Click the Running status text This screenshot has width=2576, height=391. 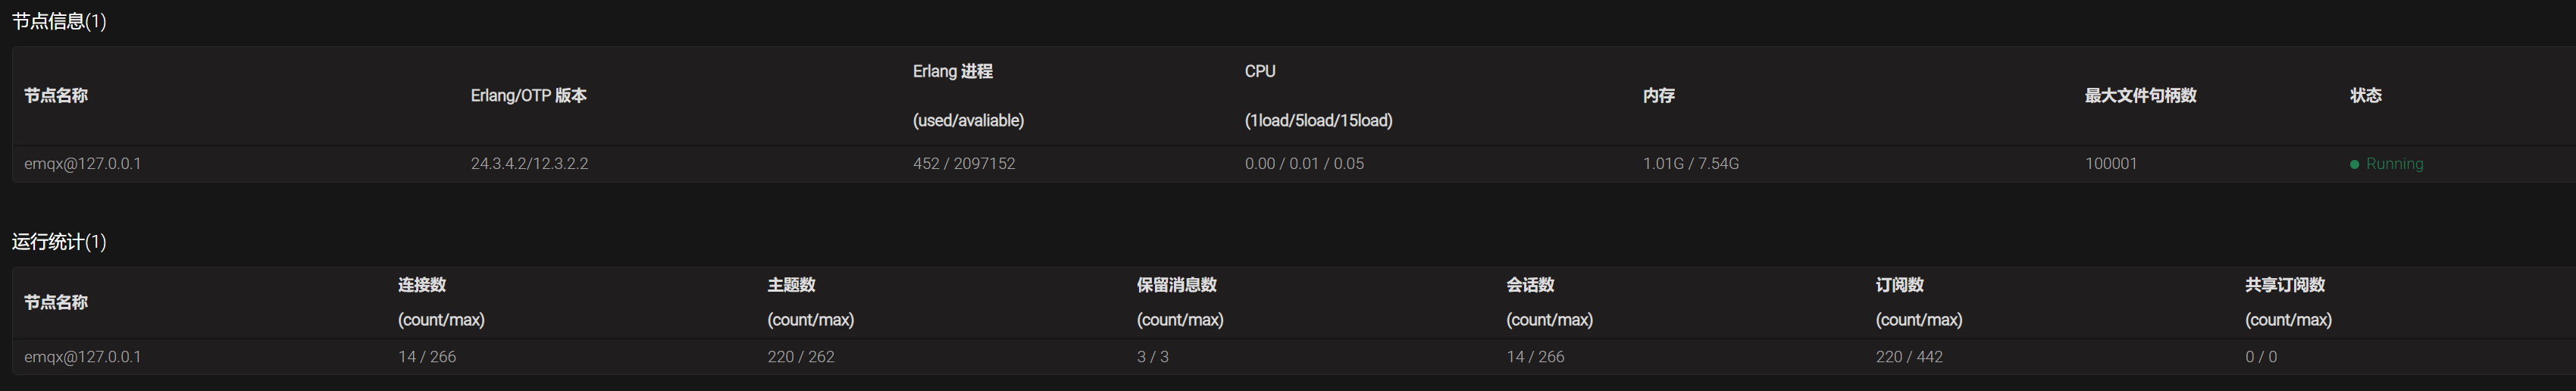[2394, 164]
